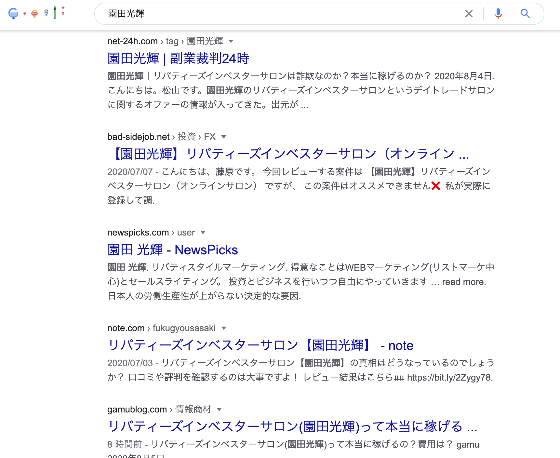Click the bold 園田光輝 at the start of the net-24h snippet
560x458 pixels.
[126, 76]
